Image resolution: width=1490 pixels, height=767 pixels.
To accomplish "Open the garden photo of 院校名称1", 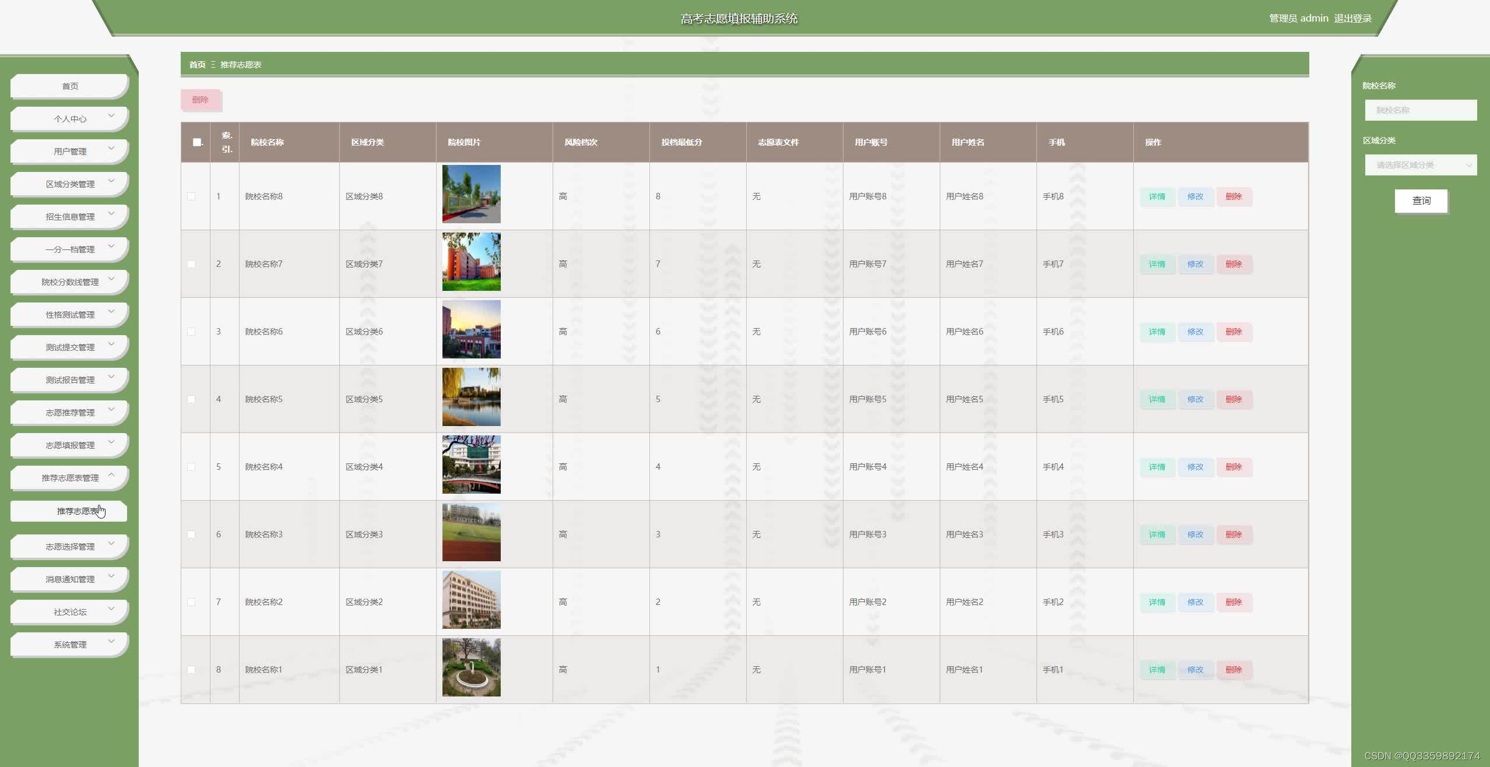I will 471,667.
